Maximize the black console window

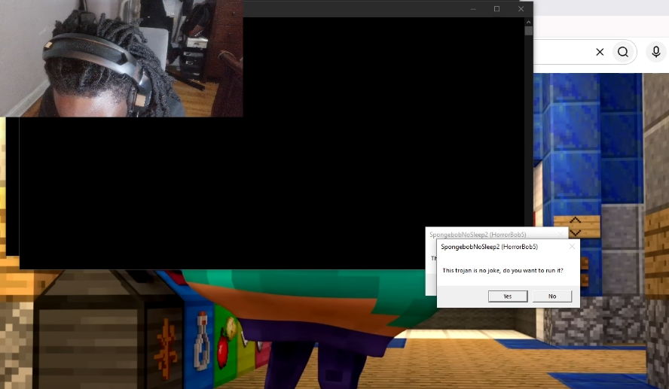(496, 9)
